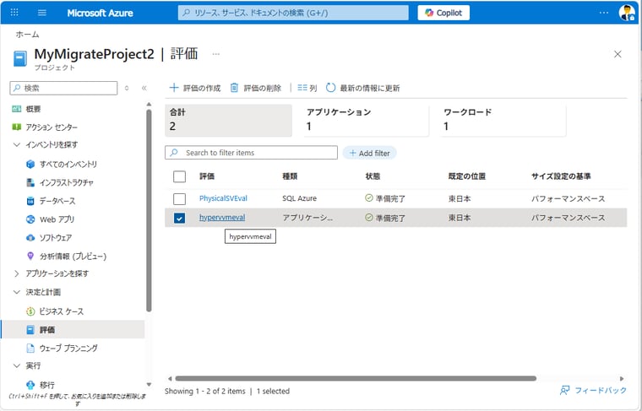Check the PhysicalSVEval row checkbox
Viewport: 642px width, 411px height.
pyautogui.click(x=179, y=199)
